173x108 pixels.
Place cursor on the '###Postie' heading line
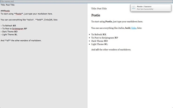click(x=5, y=11)
